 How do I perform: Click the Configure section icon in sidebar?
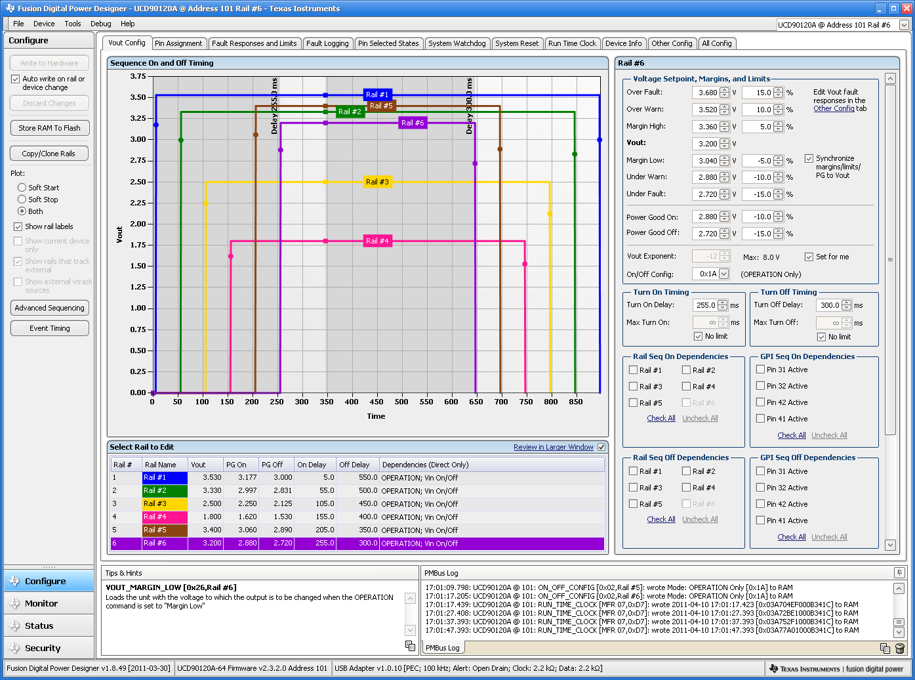tap(14, 582)
